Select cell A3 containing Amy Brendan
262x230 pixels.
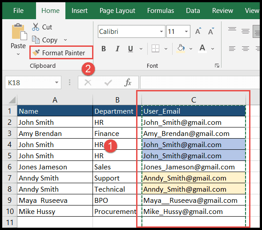point(55,133)
